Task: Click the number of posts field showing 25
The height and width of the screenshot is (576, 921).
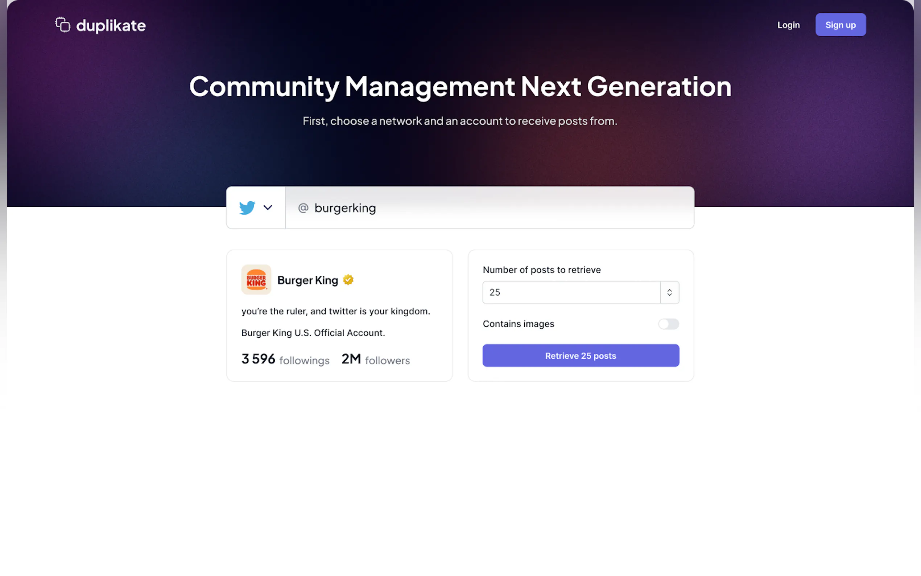Action: 571,292
